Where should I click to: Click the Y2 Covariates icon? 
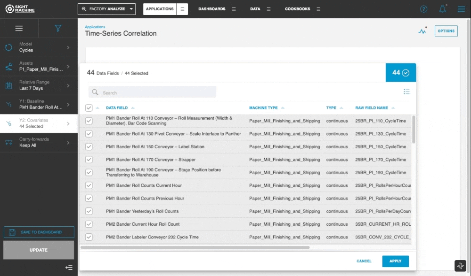[8, 123]
